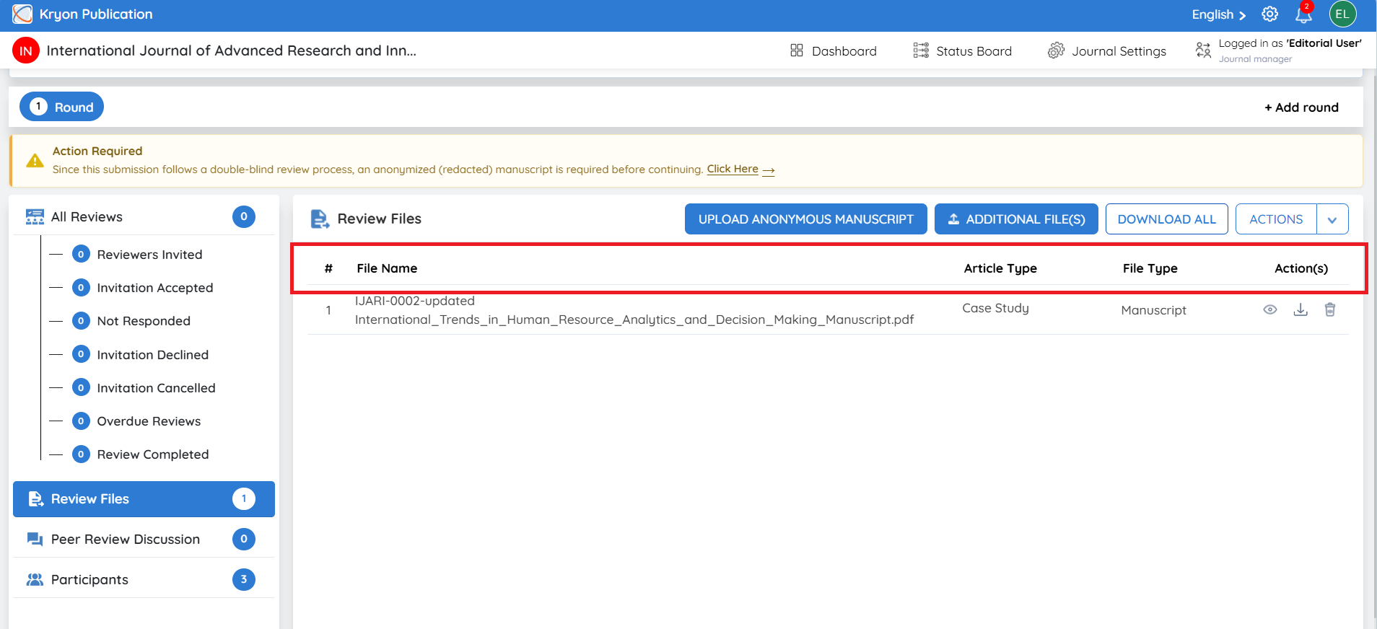1377x629 pixels.
Task: Expand the English language selector
Action: pyautogui.click(x=1219, y=14)
